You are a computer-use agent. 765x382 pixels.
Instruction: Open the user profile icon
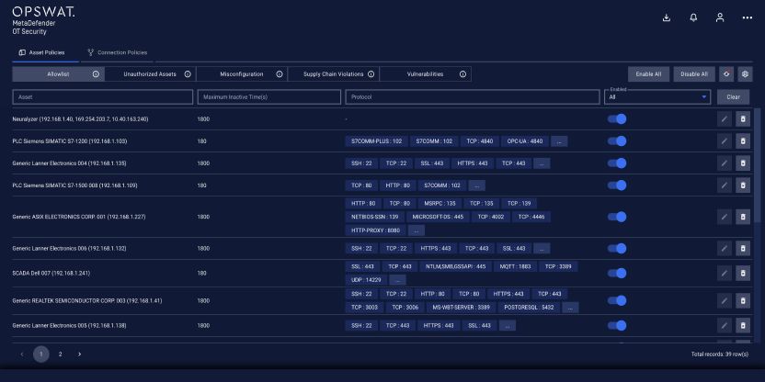pos(720,17)
